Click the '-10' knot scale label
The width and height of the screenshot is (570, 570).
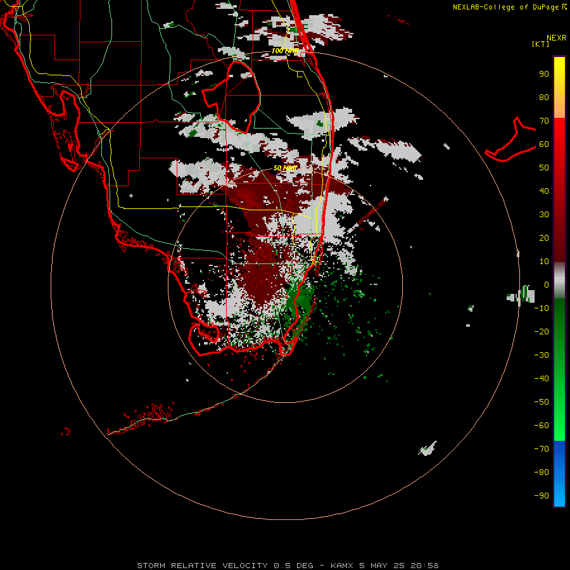(541, 308)
